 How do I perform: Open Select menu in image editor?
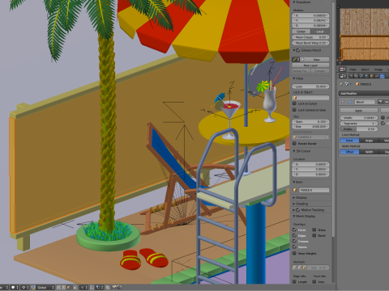click(365, 70)
